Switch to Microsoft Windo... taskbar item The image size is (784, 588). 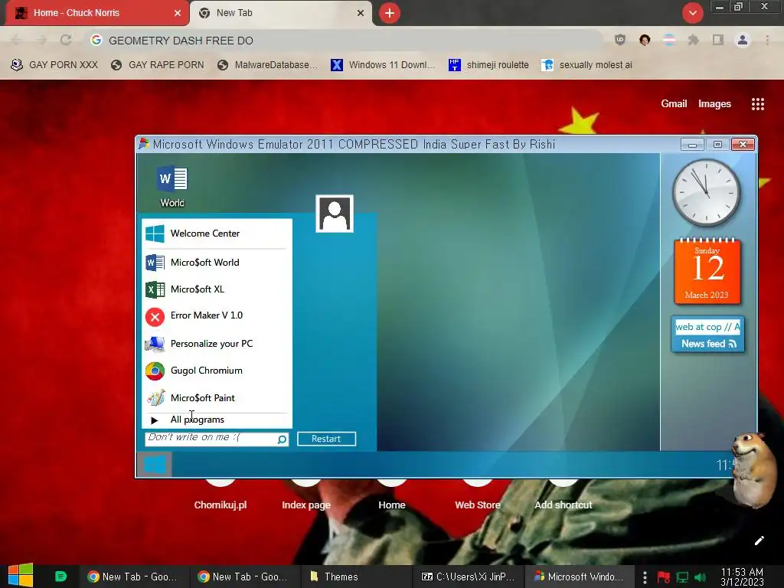[x=579, y=577]
